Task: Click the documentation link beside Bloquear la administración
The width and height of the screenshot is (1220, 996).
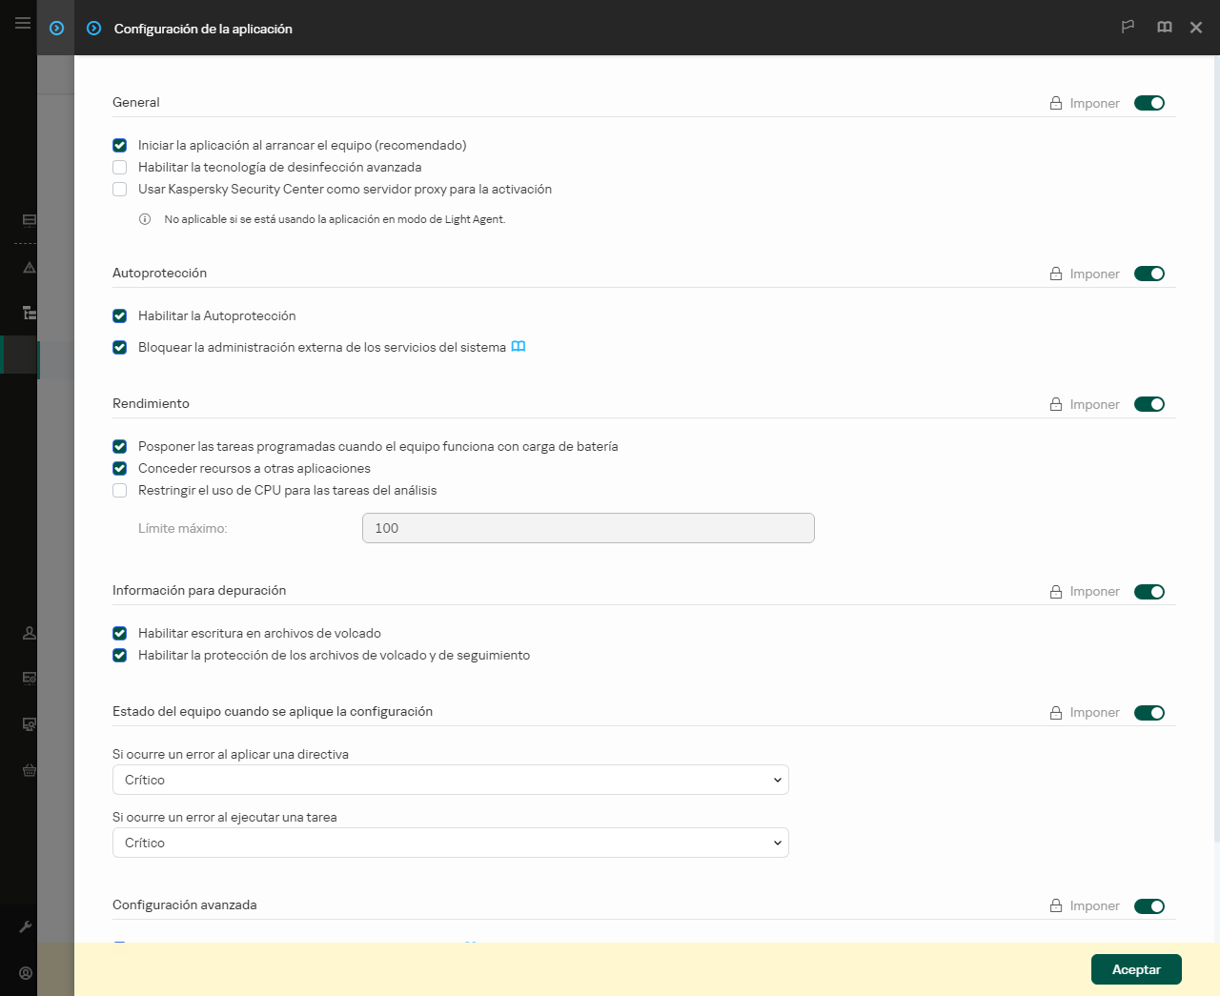Action: [x=518, y=347]
